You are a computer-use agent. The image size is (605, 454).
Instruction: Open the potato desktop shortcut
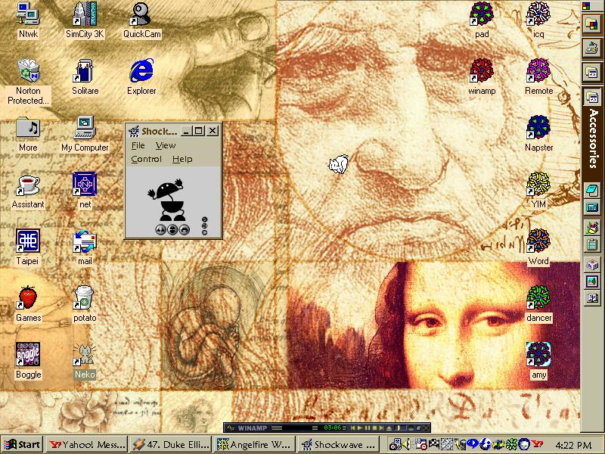pos(84,298)
